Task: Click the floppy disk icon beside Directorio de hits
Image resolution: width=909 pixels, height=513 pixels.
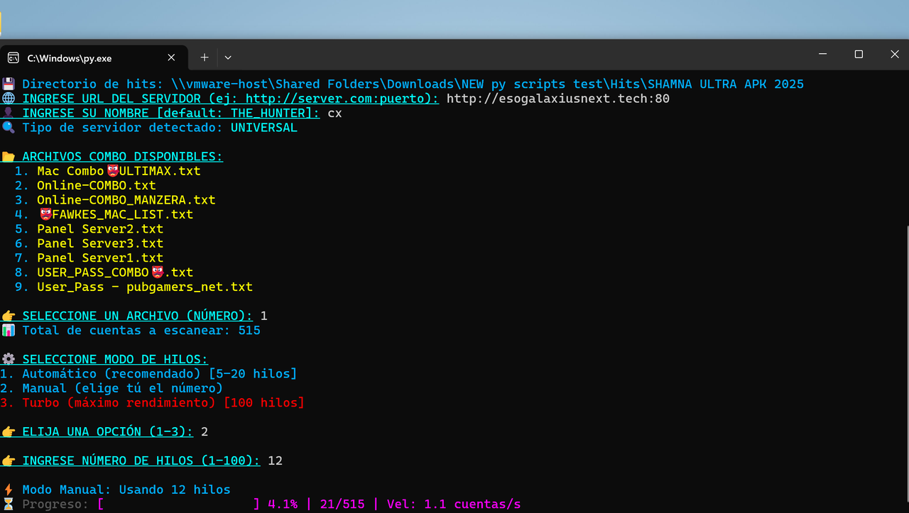Action: click(x=8, y=84)
